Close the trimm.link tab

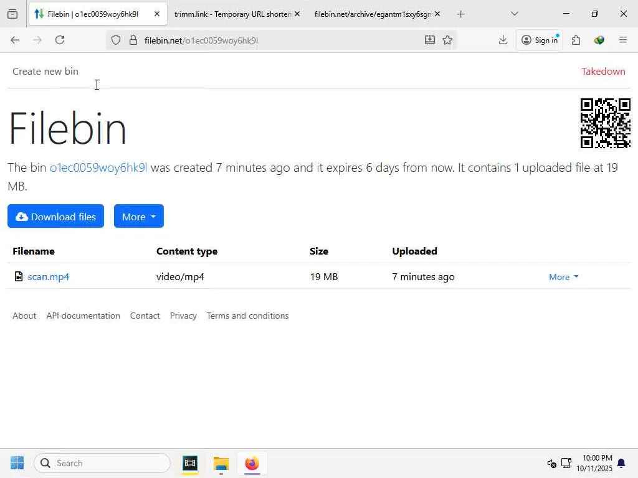(297, 14)
